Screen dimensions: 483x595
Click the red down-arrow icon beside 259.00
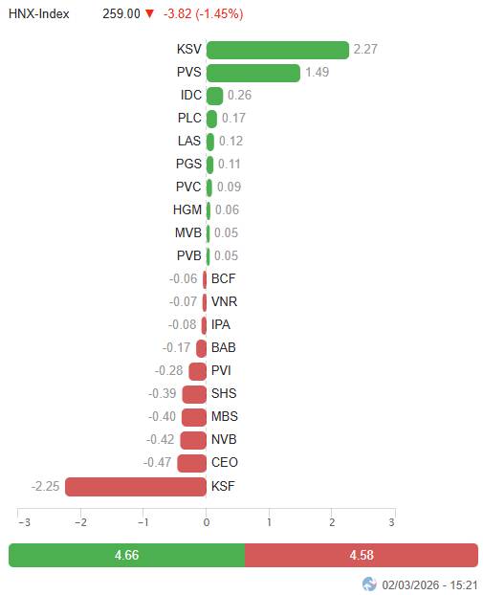(149, 14)
